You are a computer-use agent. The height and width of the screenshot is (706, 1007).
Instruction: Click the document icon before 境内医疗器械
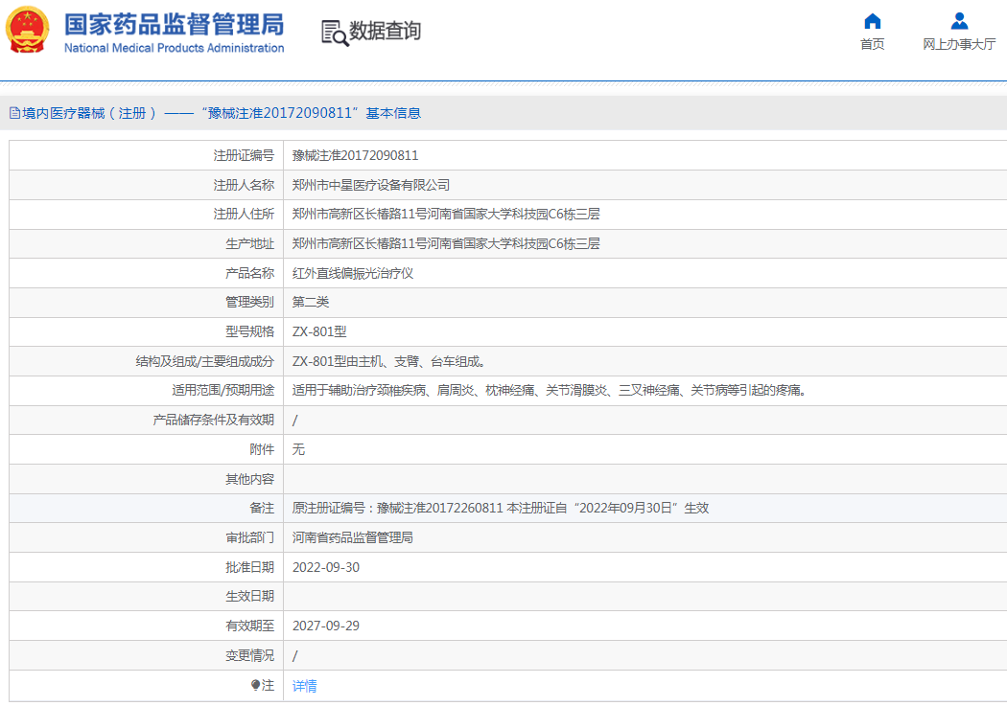[14, 113]
